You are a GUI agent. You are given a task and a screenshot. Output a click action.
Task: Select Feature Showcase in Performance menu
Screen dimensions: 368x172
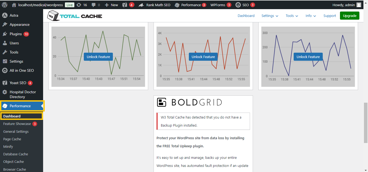tap(17, 124)
